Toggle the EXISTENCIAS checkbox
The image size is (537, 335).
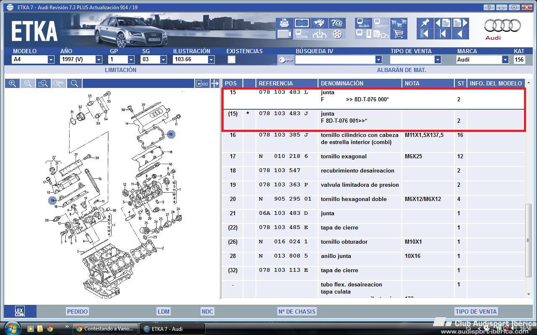click(231, 59)
